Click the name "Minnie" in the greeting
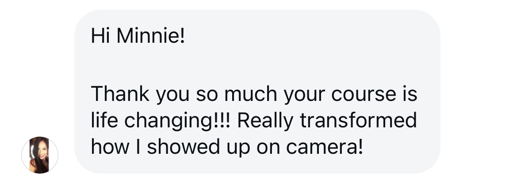Screen dimensions: 517x182 [150, 36]
